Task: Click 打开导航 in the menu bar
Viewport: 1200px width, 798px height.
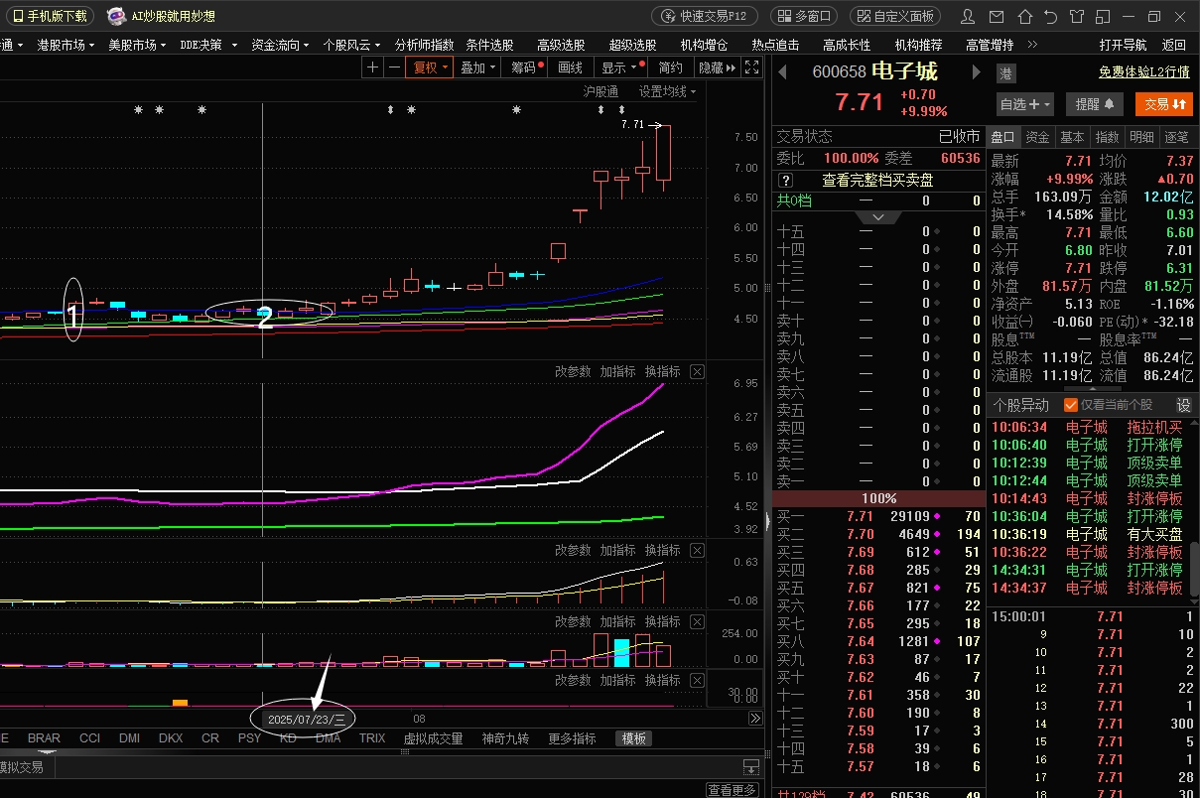Action: 1123,45
